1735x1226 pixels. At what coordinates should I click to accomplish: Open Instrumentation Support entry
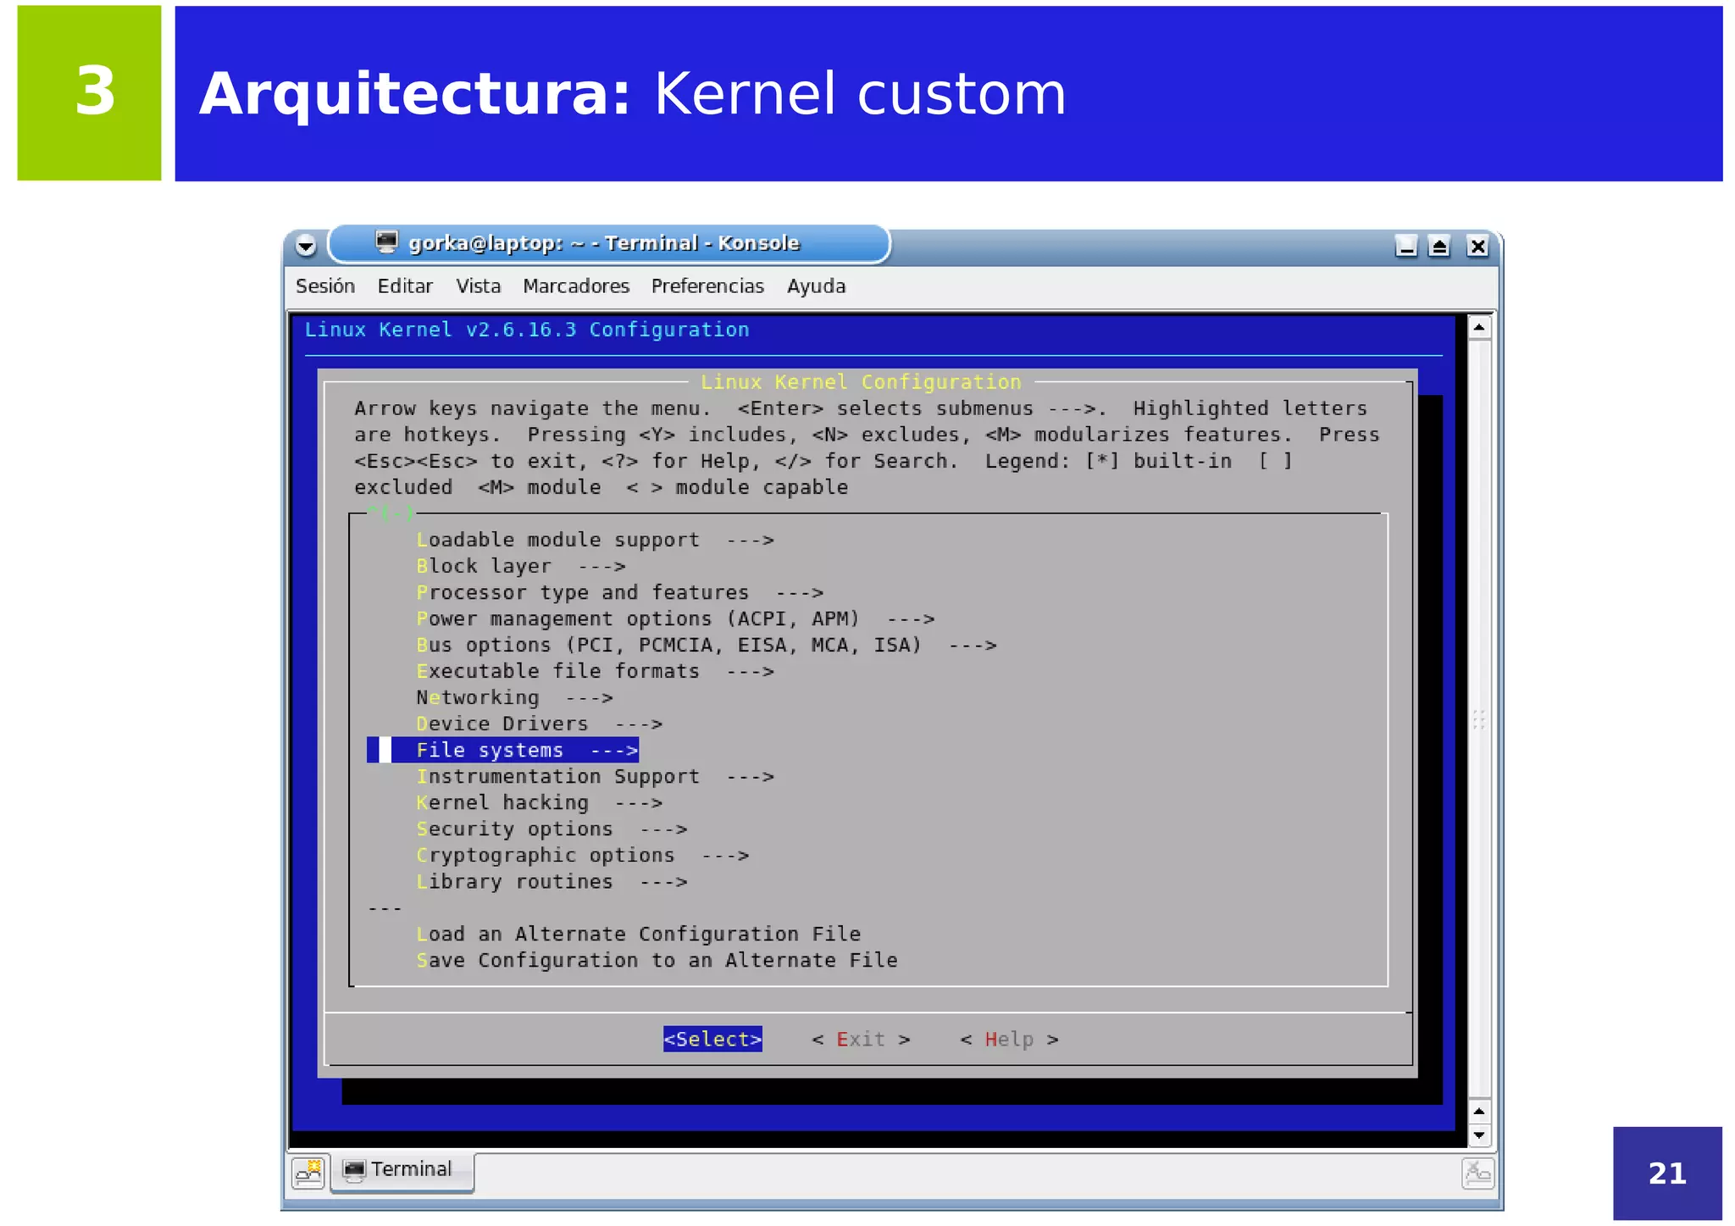tap(595, 776)
